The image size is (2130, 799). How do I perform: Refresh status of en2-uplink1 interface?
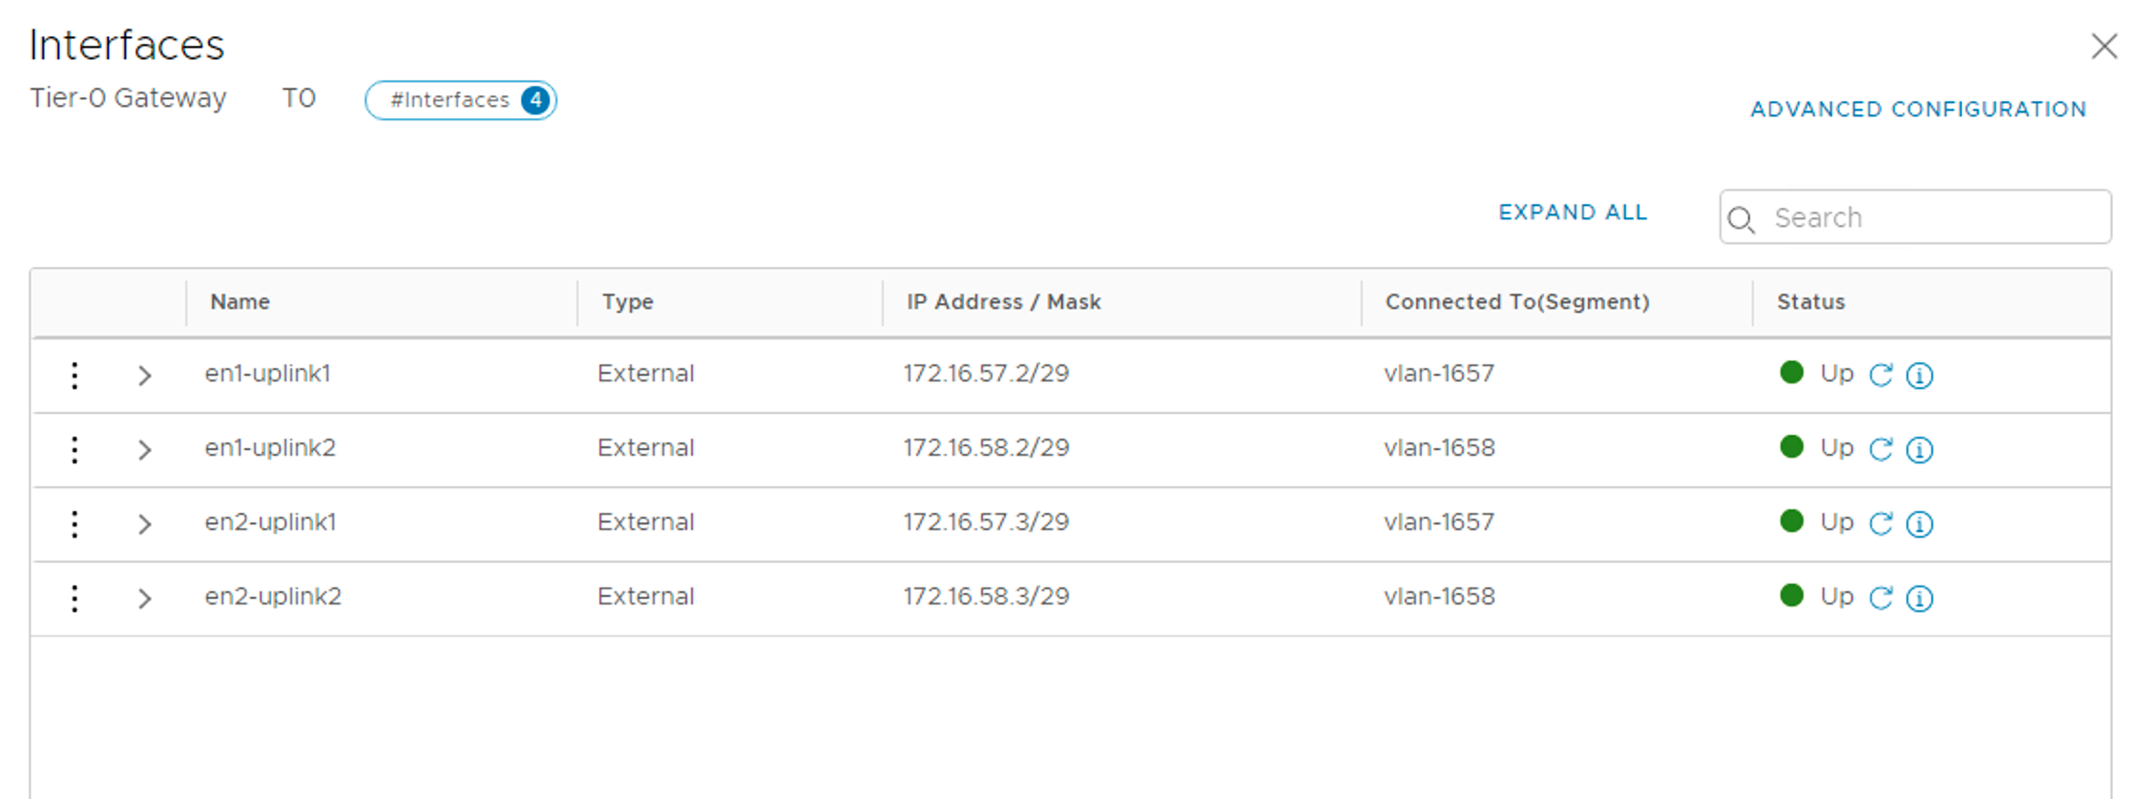click(1880, 523)
